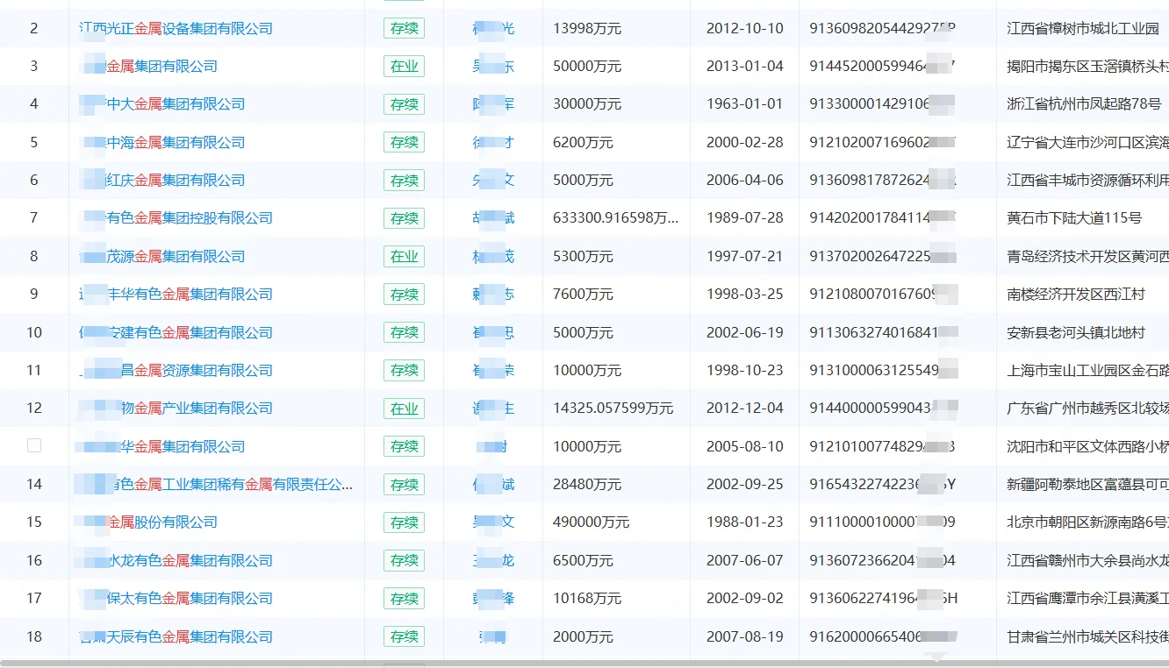Image resolution: width=1169 pixels, height=668 pixels.
Task: Click the 14325.057599万元 capital cell
Action: pyautogui.click(x=613, y=408)
